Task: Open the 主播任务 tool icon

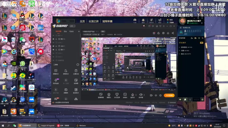Action: 76,72
